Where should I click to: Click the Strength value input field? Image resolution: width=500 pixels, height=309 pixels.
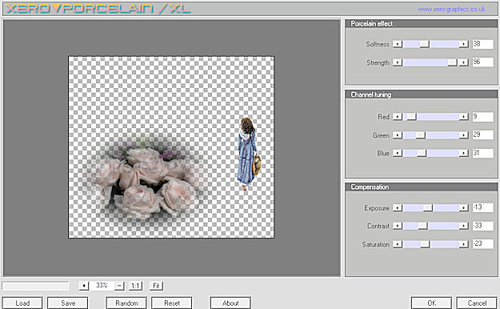click(x=482, y=62)
